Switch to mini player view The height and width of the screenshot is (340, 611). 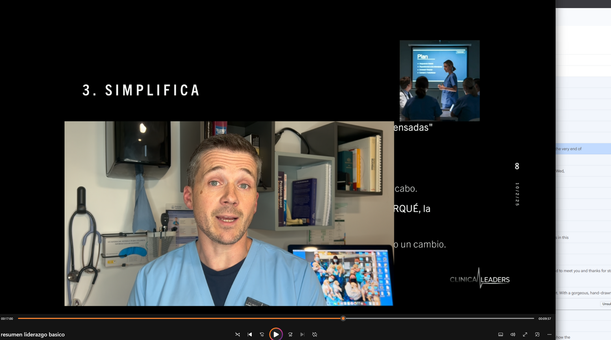click(537, 334)
